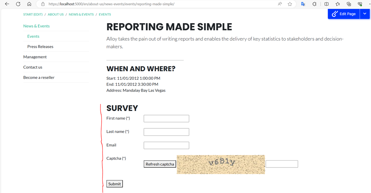Expand the Edit Page dropdown arrow

pos(365,14)
